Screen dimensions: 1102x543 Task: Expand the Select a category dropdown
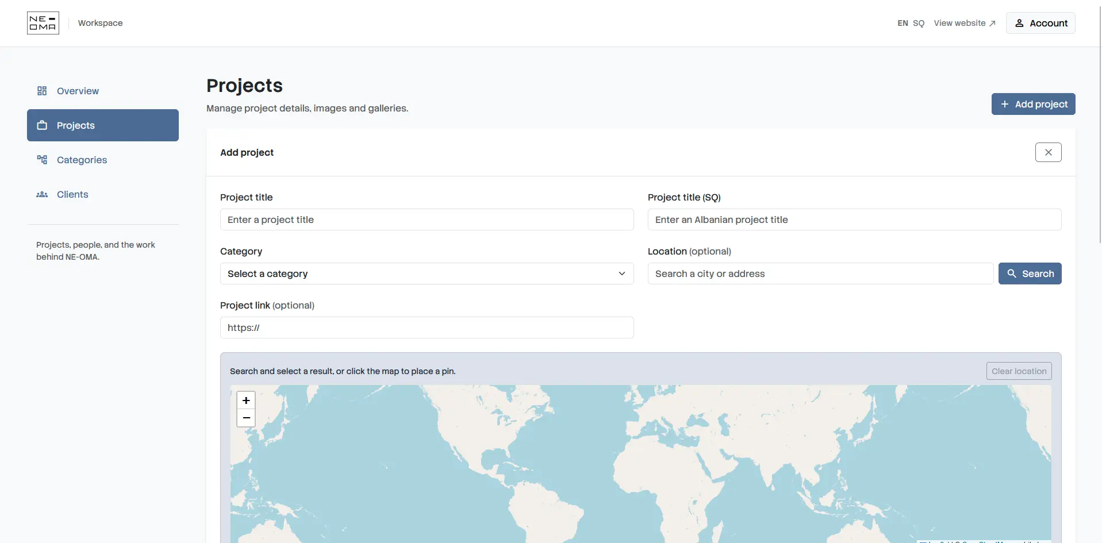click(427, 274)
